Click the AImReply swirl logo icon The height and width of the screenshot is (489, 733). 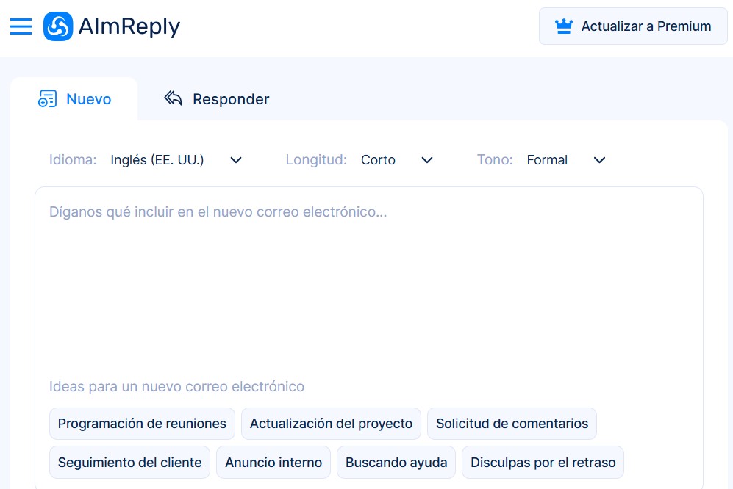pyautogui.click(x=58, y=27)
